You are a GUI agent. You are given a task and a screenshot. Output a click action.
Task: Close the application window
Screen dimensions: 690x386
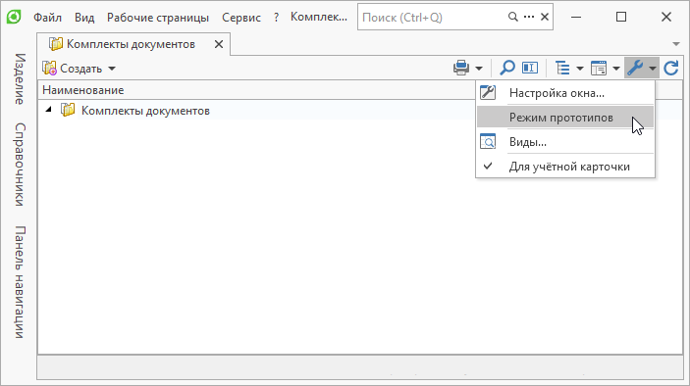point(666,17)
